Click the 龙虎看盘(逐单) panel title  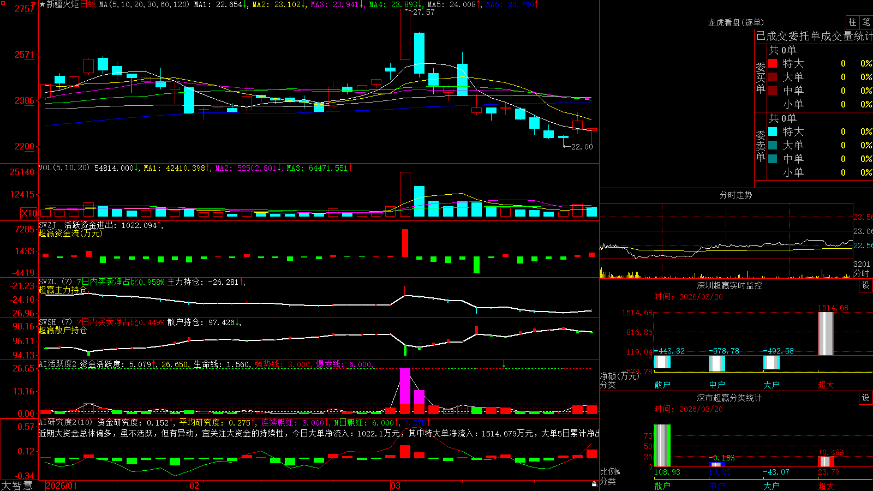[x=736, y=22]
